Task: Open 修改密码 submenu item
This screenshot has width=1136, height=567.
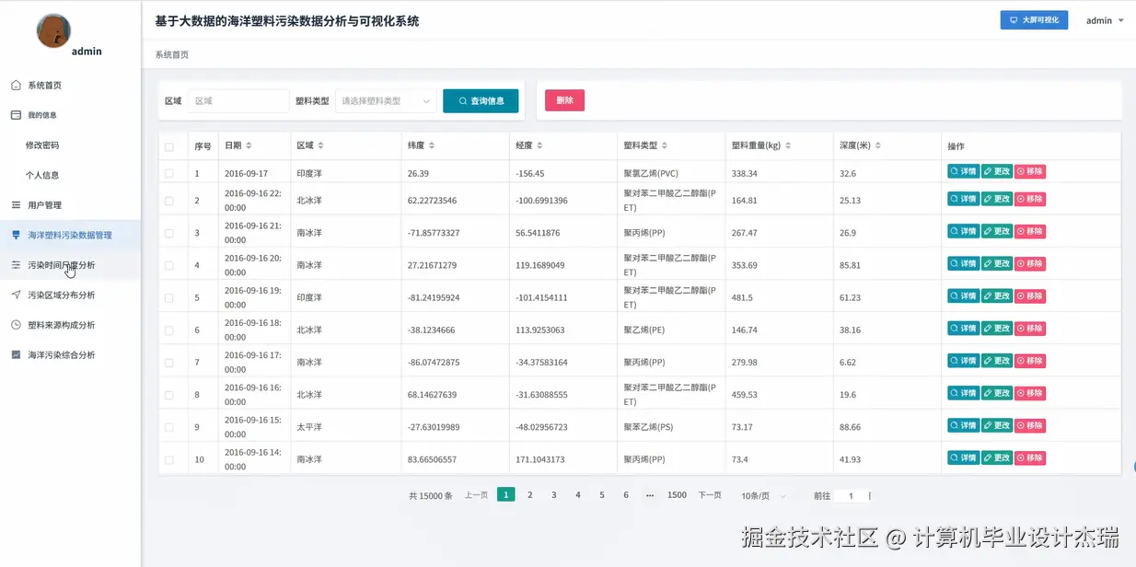Action: 71,145
